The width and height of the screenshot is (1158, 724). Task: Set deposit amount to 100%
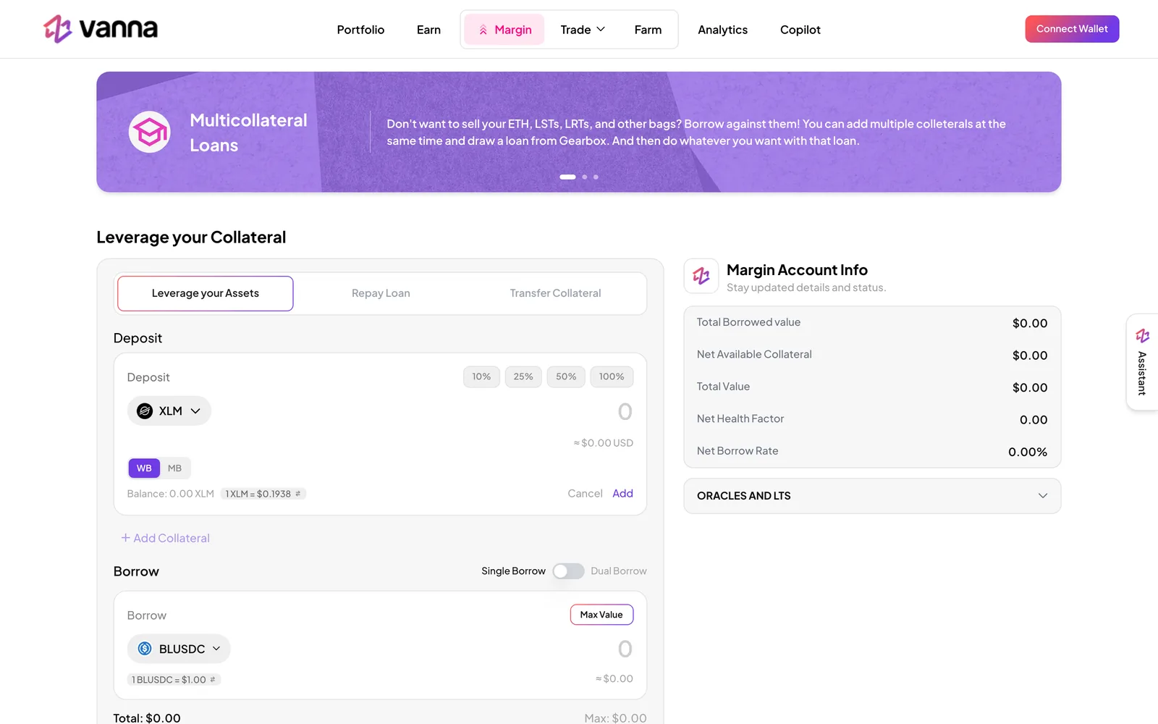click(x=612, y=376)
